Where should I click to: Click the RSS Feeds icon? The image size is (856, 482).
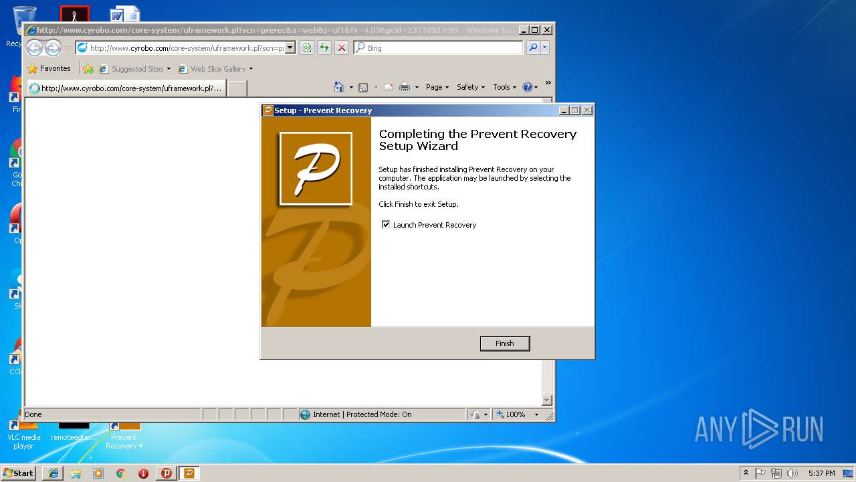pos(363,87)
